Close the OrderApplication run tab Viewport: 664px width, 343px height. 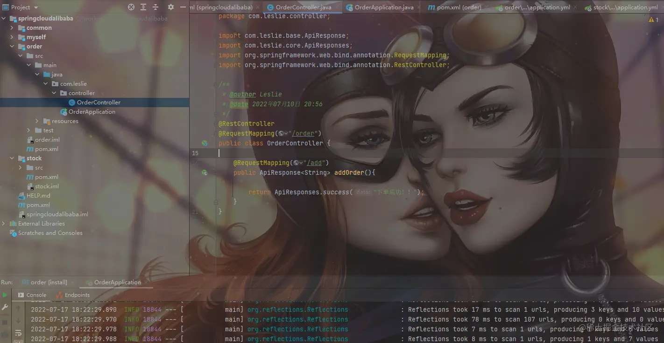pos(147,282)
